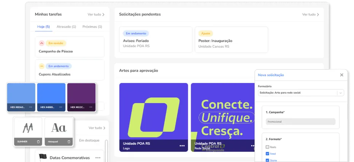Open the Formulário dropdown arrow
The height and width of the screenshot is (162, 354).
click(341, 93)
